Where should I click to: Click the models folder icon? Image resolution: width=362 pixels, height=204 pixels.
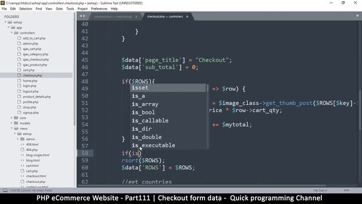[x=16, y=124]
